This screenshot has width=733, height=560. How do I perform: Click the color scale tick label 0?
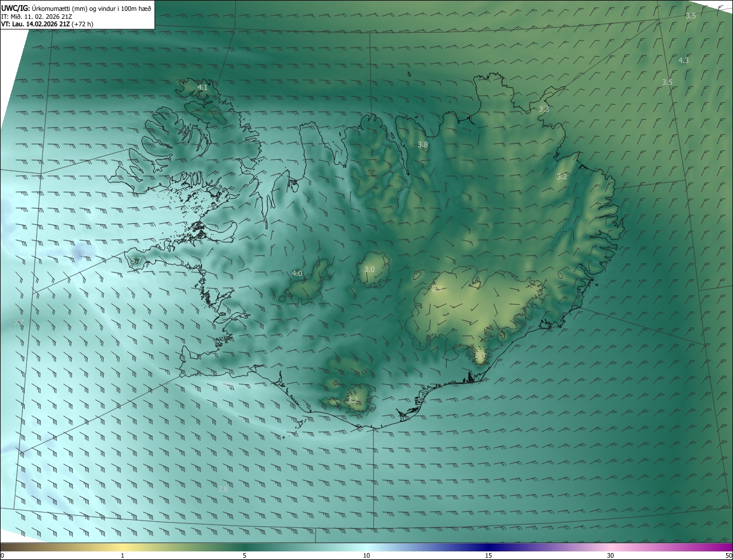(2, 555)
